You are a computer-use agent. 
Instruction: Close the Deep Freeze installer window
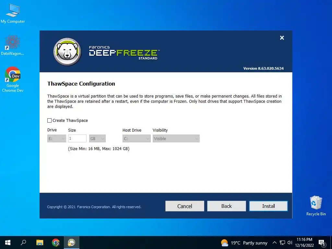282,38
